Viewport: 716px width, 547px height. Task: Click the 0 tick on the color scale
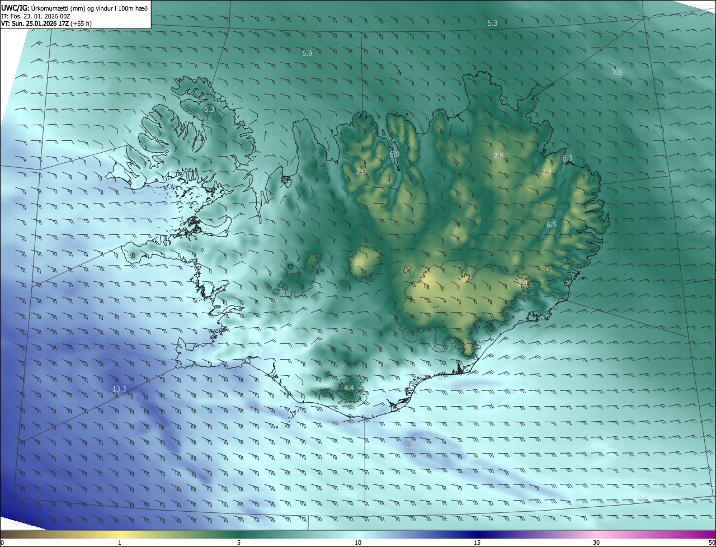pos(2,543)
